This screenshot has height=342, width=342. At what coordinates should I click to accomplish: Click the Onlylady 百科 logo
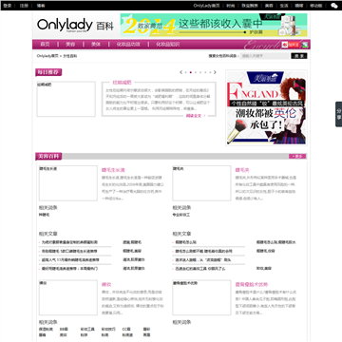pos(75,26)
